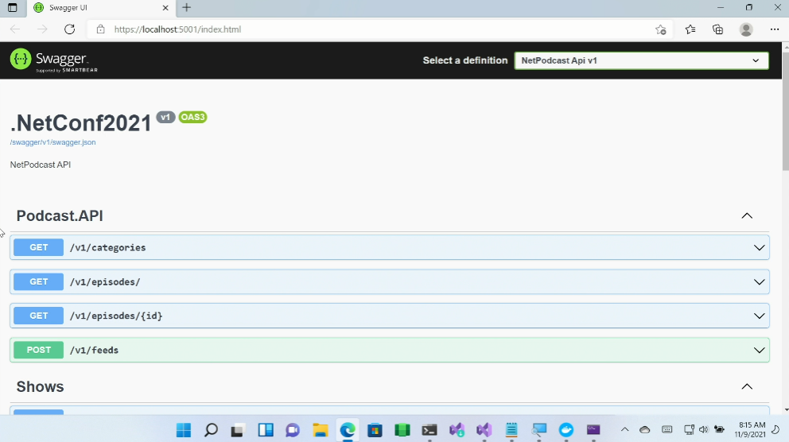The width and height of the screenshot is (789, 442).
Task: Click the Podcast.API section title
Action: pyautogui.click(x=60, y=215)
